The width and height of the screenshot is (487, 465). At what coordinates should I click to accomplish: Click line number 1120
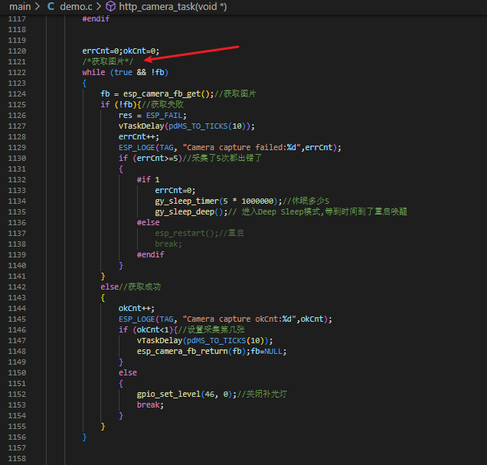[x=17, y=51]
